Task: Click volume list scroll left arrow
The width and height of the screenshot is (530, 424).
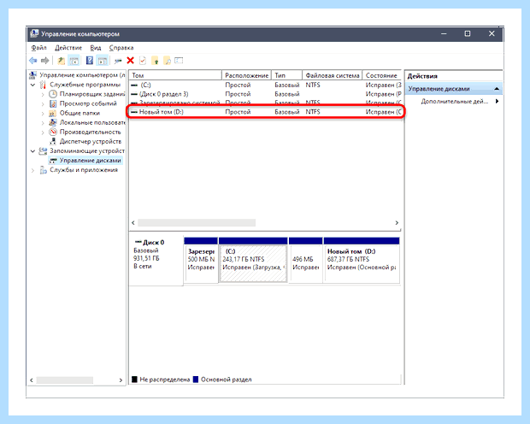Action: click(x=133, y=222)
